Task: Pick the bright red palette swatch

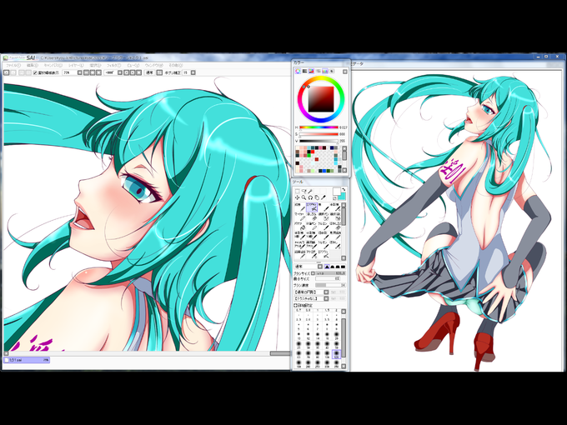Action: click(313, 152)
